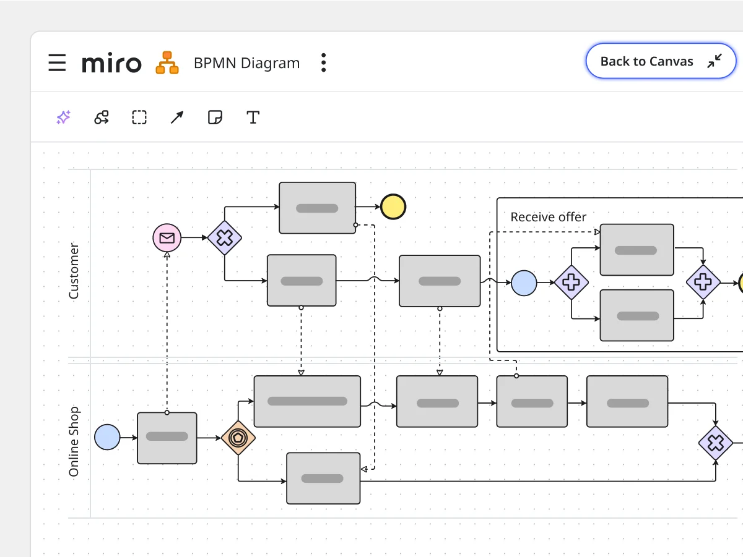Select the Customer lane label
The height and width of the screenshot is (557, 743).
[x=74, y=271]
